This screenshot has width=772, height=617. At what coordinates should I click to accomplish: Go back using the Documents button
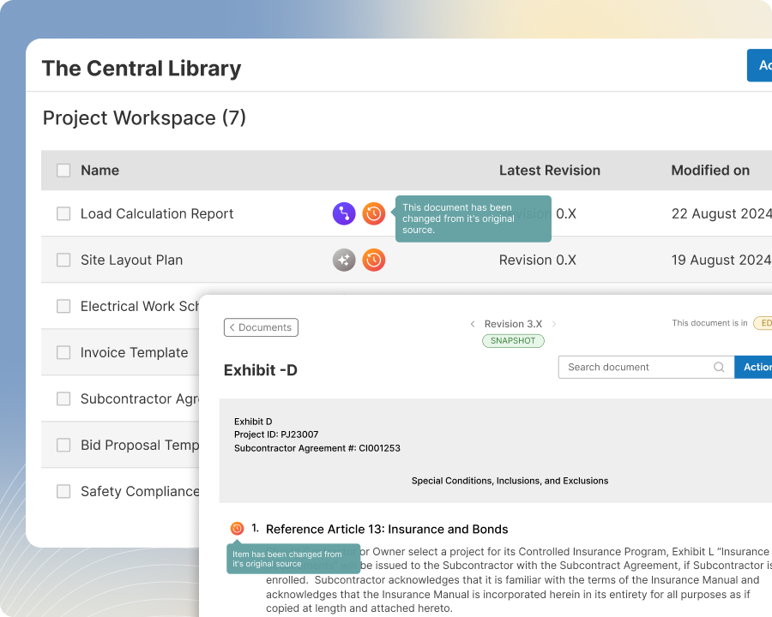[261, 327]
